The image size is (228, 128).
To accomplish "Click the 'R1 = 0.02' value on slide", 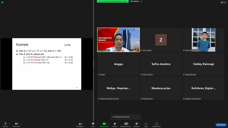I will pyautogui.click(x=69, y=57).
